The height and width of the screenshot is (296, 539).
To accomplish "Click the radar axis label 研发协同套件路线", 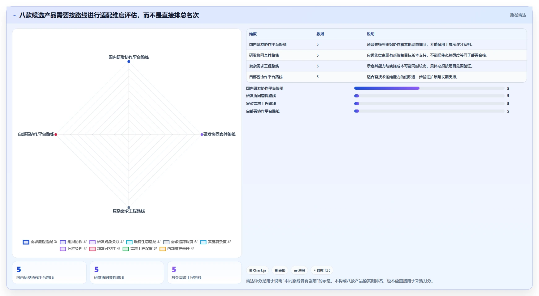I will coord(220,134).
